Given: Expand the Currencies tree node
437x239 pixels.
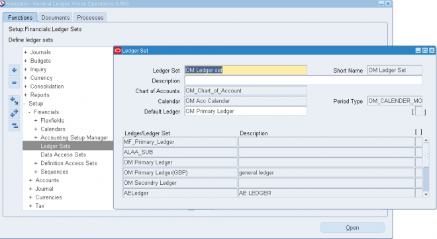Looking at the screenshot, I should coord(30,197).
